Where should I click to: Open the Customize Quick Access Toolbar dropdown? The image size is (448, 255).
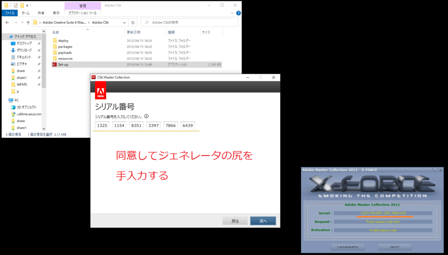coord(27,5)
